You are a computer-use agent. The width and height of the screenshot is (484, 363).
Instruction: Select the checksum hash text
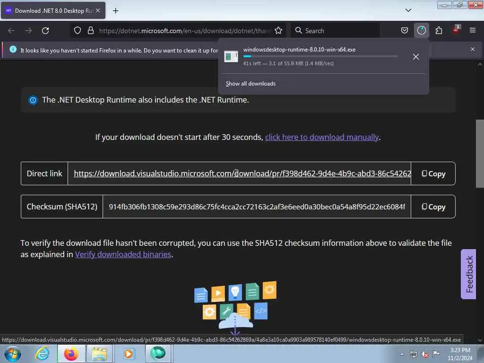coord(257,207)
